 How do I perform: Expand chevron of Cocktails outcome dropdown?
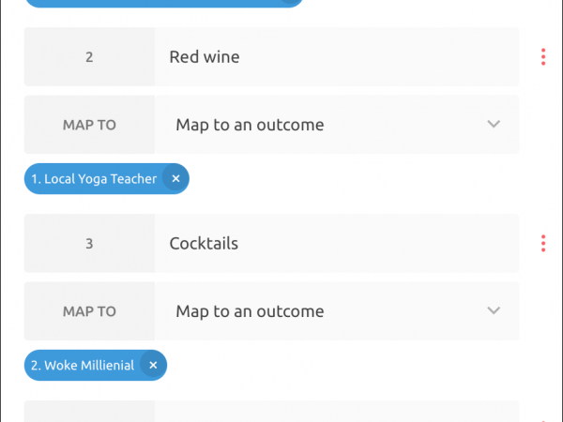[495, 311]
